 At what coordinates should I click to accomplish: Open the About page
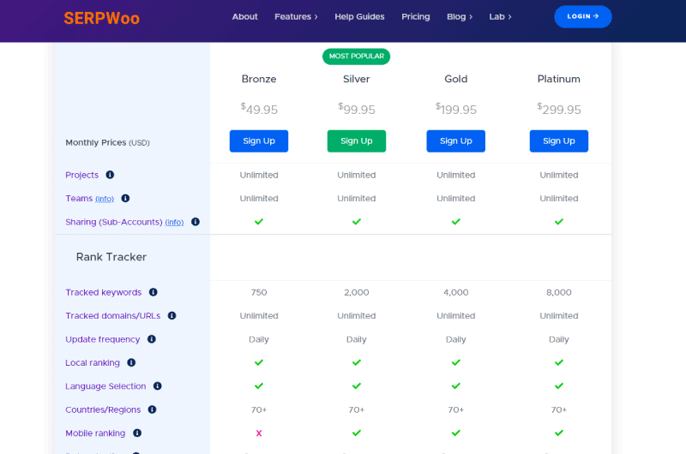pos(244,16)
